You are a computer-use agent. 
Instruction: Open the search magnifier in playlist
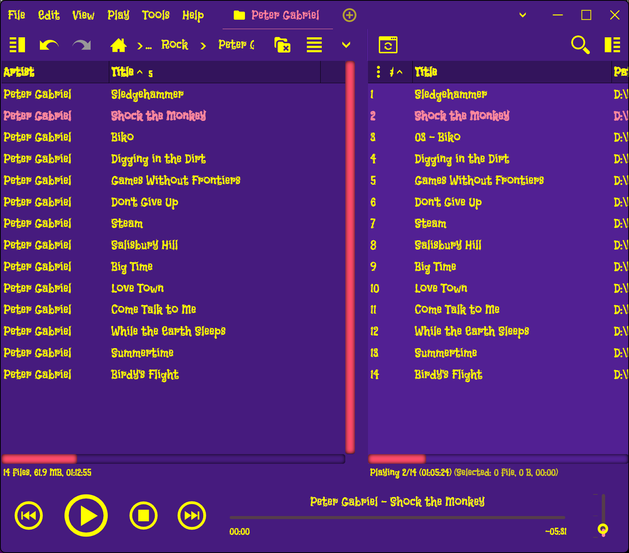click(x=580, y=45)
